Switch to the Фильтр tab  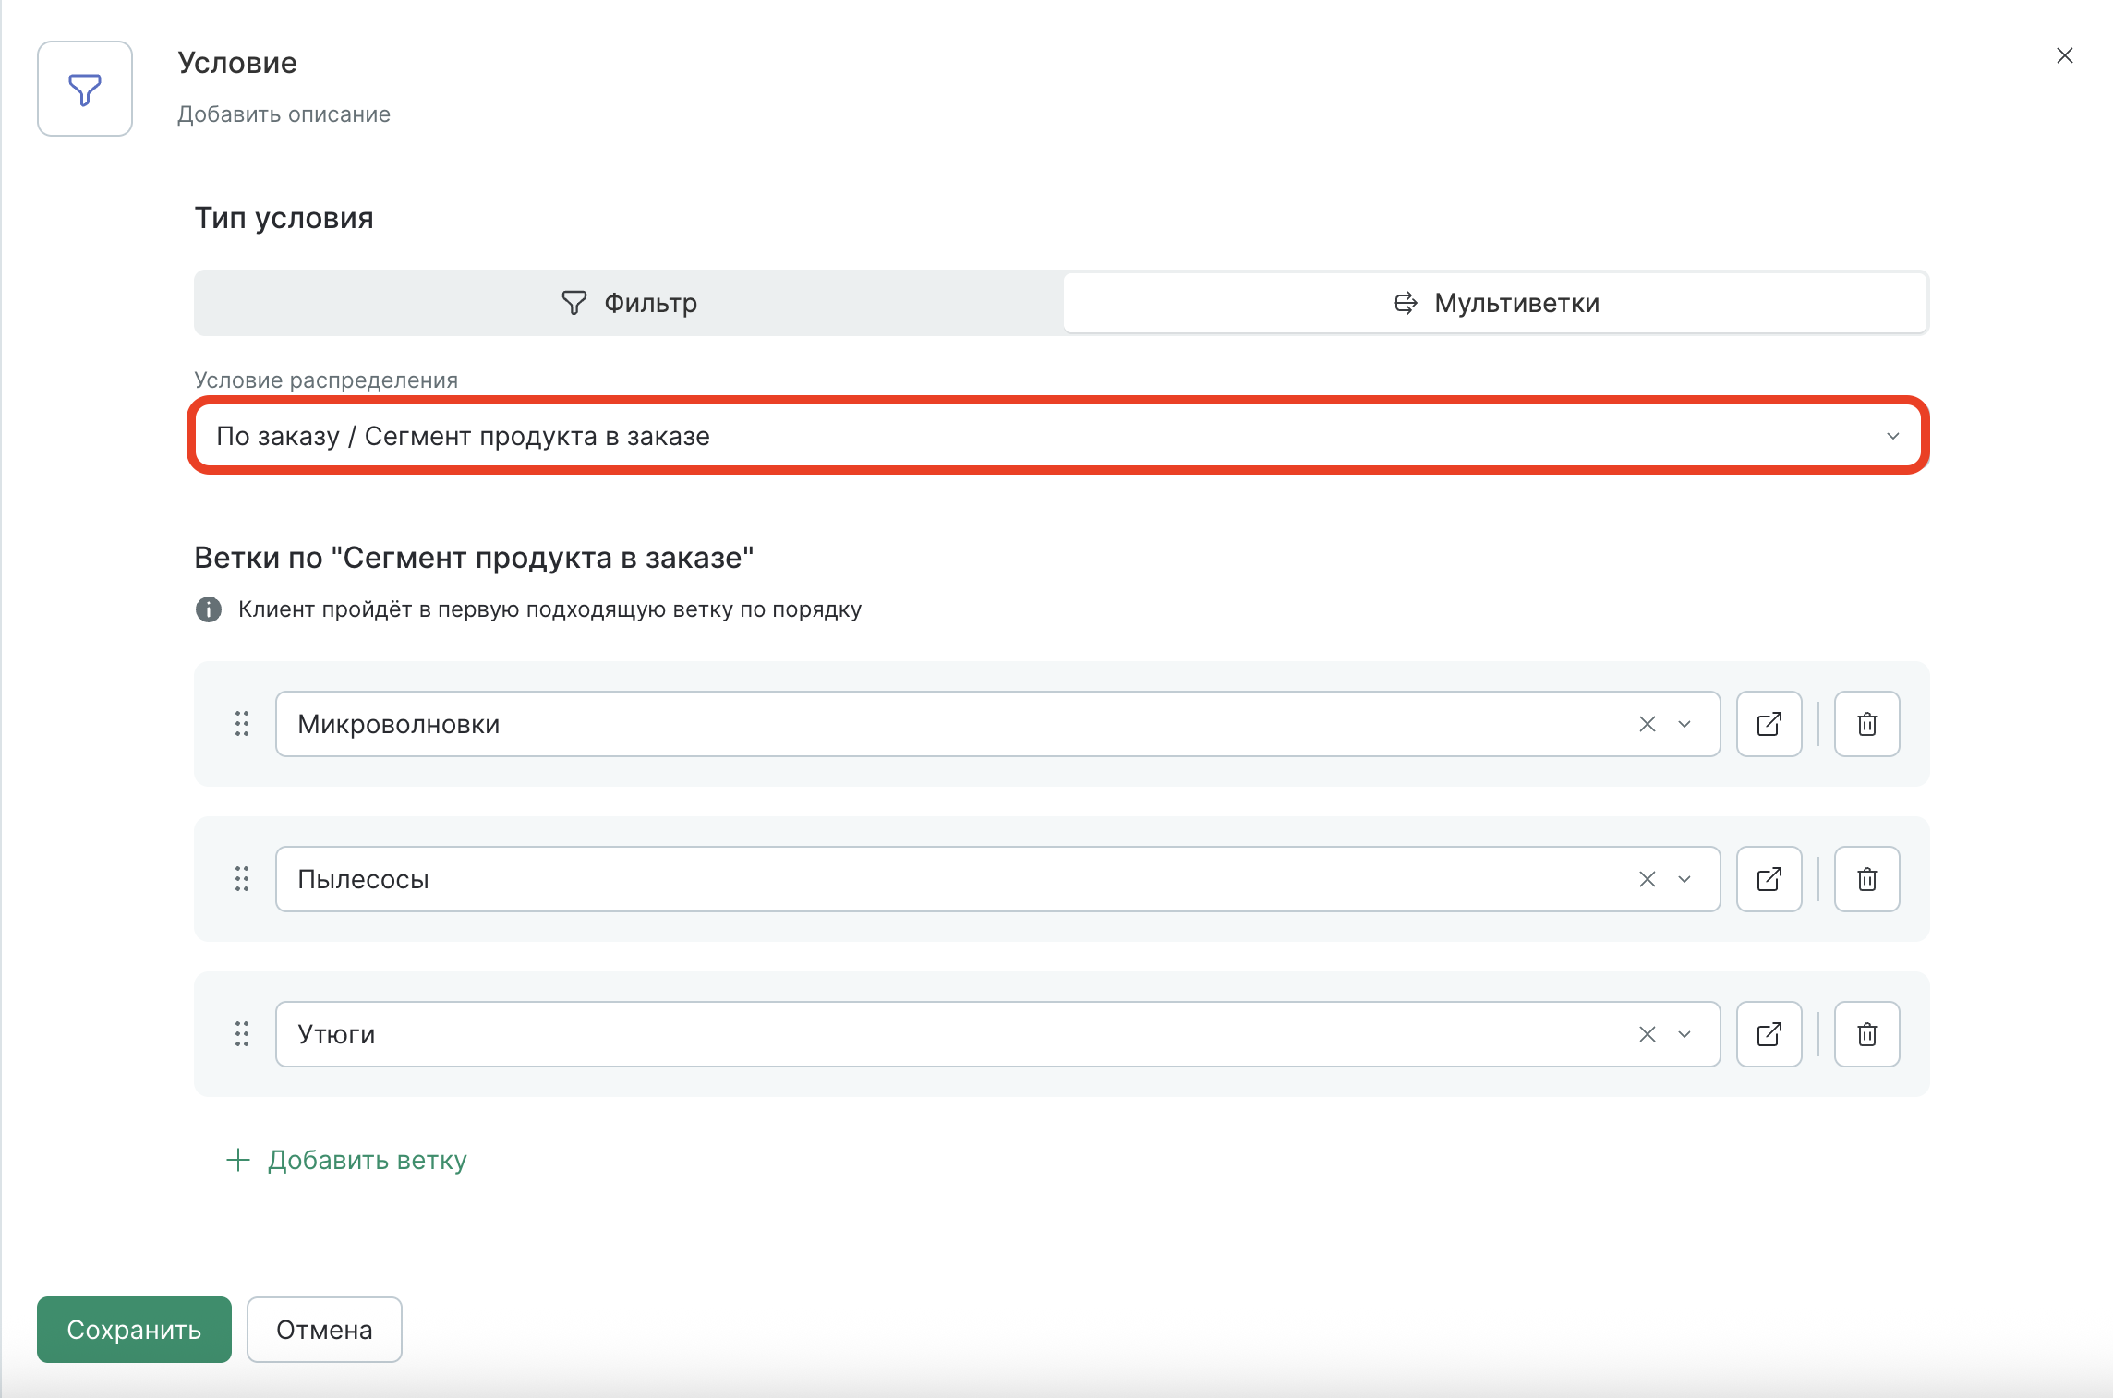[x=629, y=303]
